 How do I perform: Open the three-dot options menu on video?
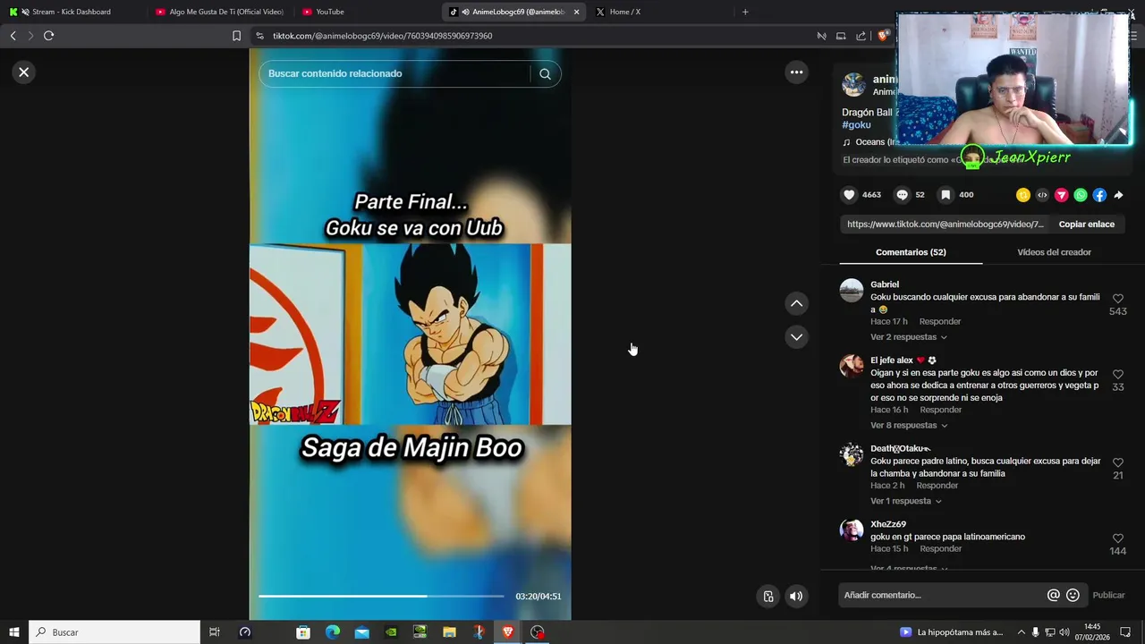pyautogui.click(x=796, y=72)
